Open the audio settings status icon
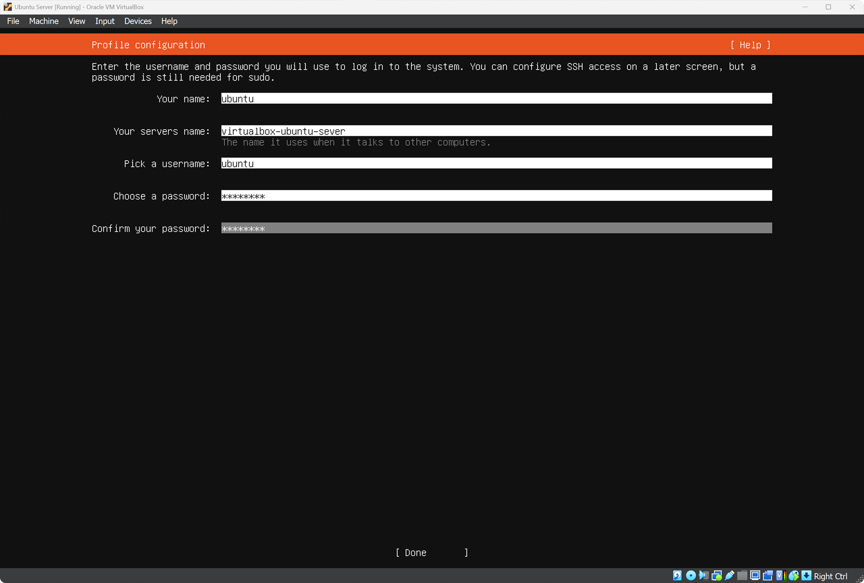The image size is (864, 583). click(703, 576)
